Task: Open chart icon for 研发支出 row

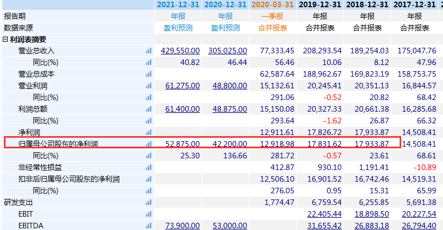Action: 149,202
